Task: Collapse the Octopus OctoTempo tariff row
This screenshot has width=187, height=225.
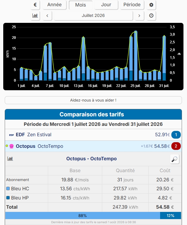Action: point(93,146)
